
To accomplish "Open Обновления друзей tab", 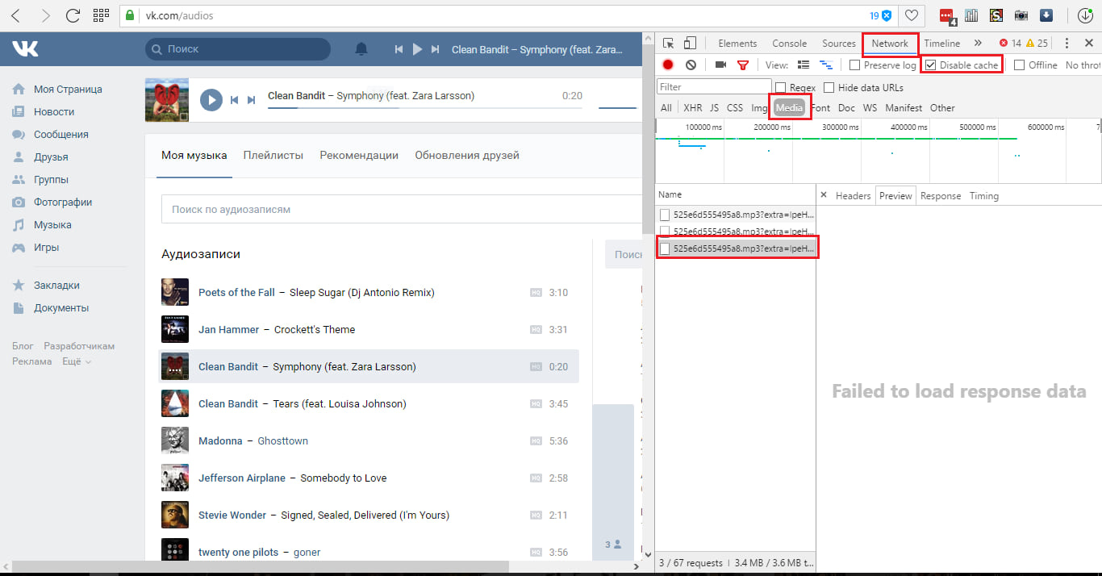I will pos(467,155).
